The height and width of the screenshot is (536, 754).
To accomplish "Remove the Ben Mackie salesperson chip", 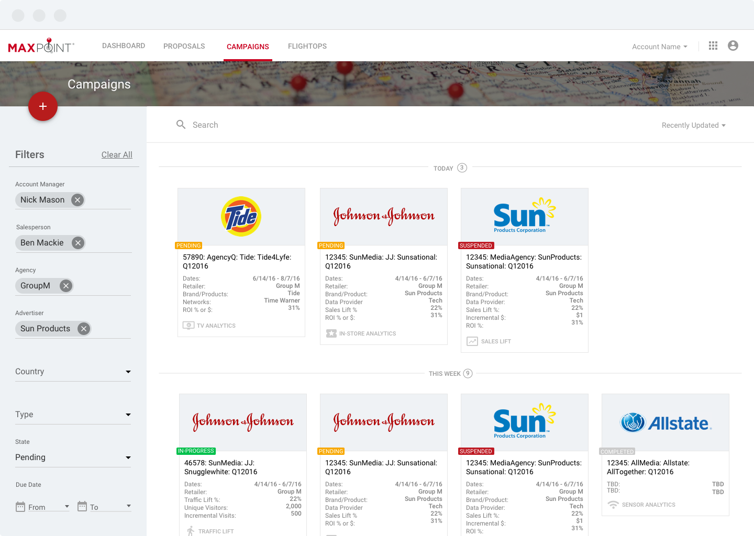I will (78, 243).
